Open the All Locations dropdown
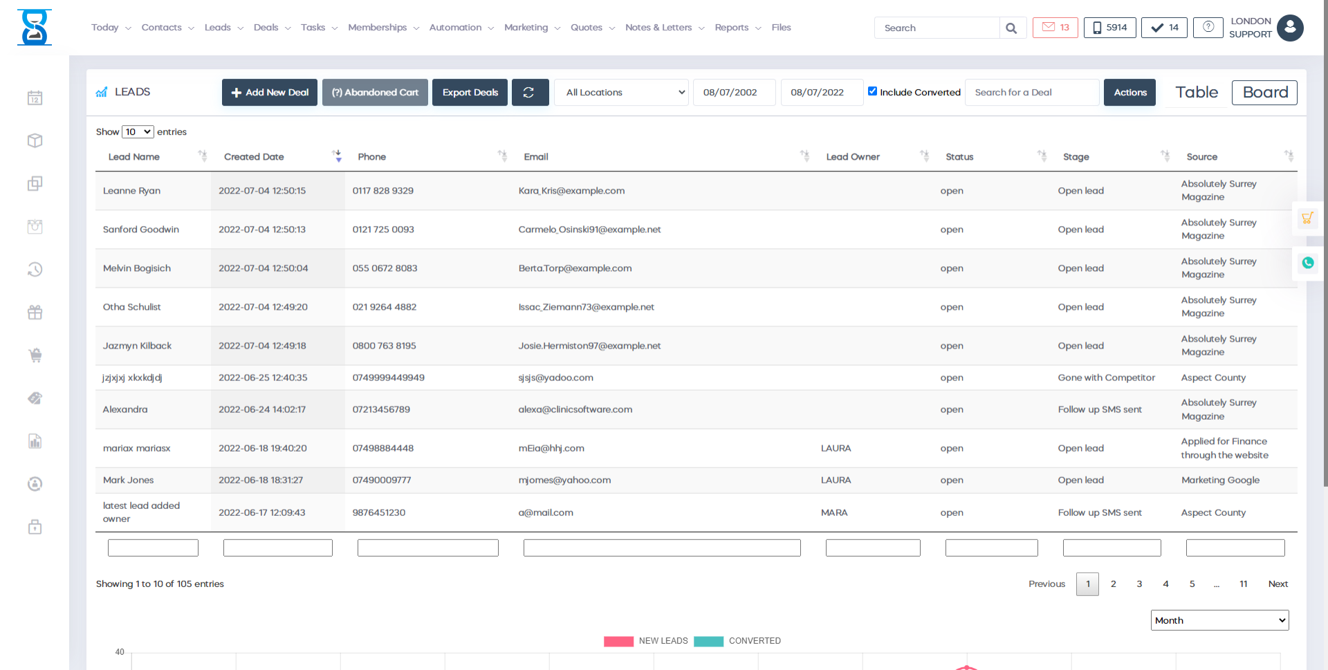The image size is (1328, 670). [621, 93]
